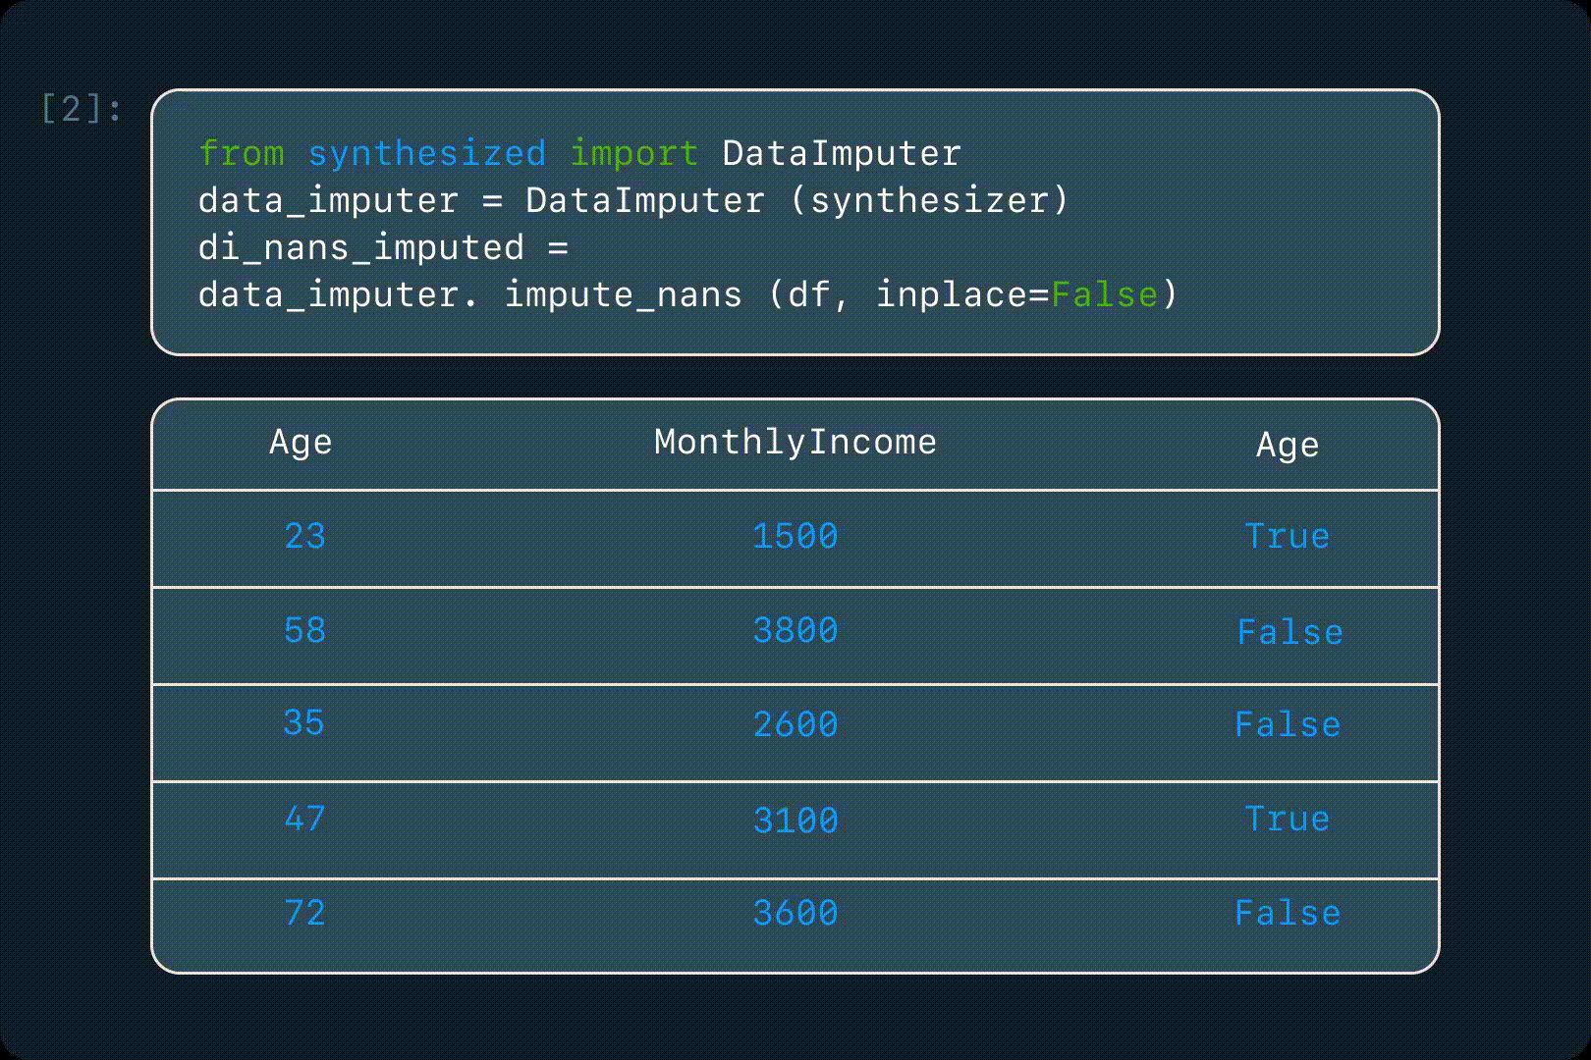Click the Age cell with value 23

[304, 536]
